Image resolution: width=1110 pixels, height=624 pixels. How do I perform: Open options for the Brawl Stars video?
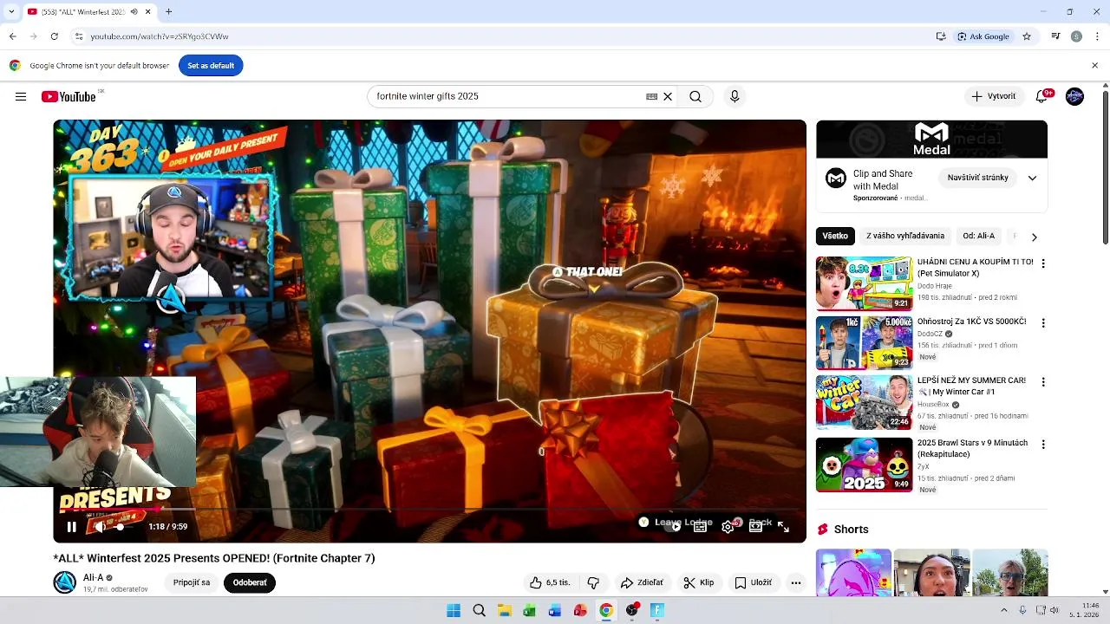tap(1043, 444)
